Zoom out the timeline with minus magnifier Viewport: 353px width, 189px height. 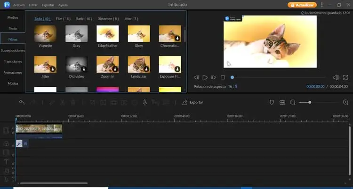[292, 102]
